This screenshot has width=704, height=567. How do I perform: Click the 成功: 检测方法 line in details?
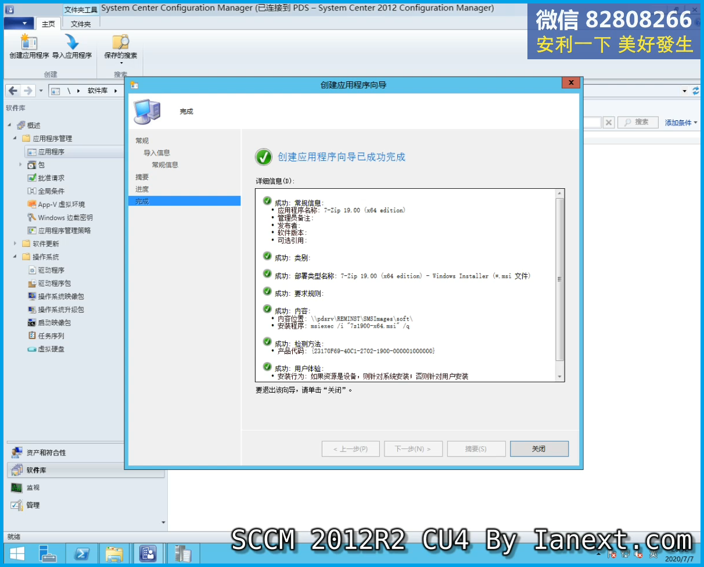pos(299,343)
